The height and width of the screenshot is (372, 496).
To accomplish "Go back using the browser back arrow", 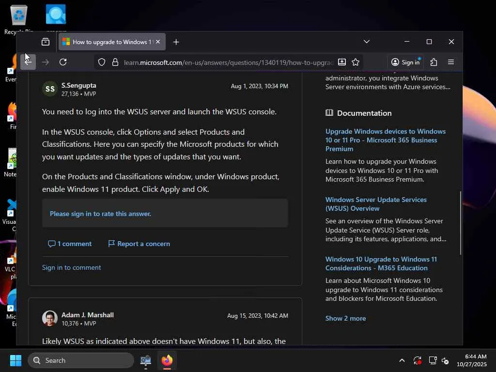I will (x=28, y=62).
